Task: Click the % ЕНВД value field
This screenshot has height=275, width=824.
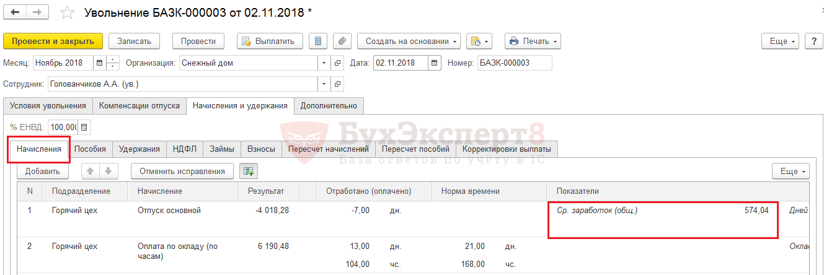Action: coord(63,127)
